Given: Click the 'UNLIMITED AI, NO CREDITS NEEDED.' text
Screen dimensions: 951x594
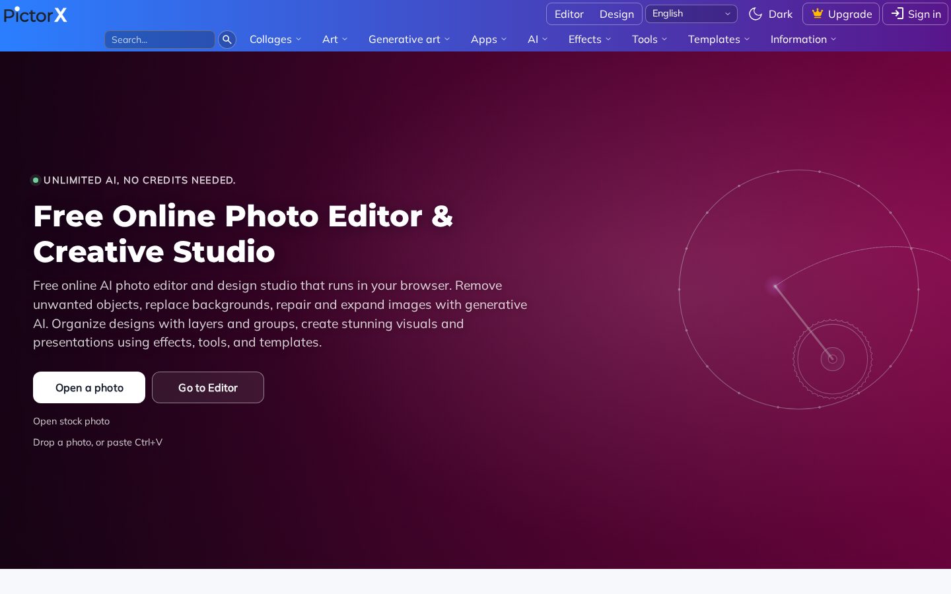Looking at the screenshot, I should (x=139, y=180).
